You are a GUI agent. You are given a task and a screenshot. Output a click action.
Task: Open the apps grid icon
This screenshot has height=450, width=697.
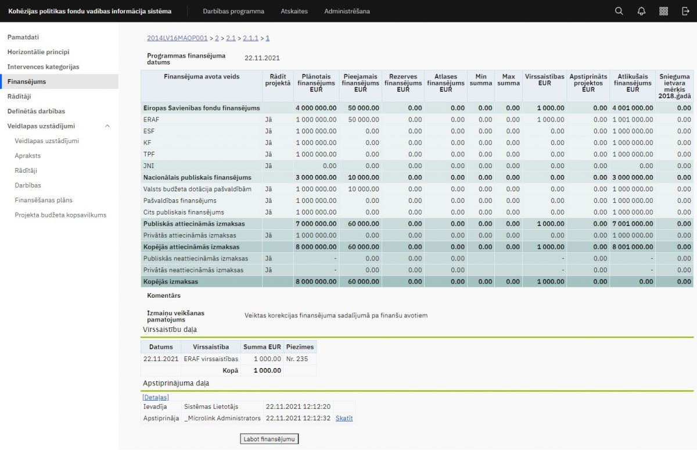point(663,11)
